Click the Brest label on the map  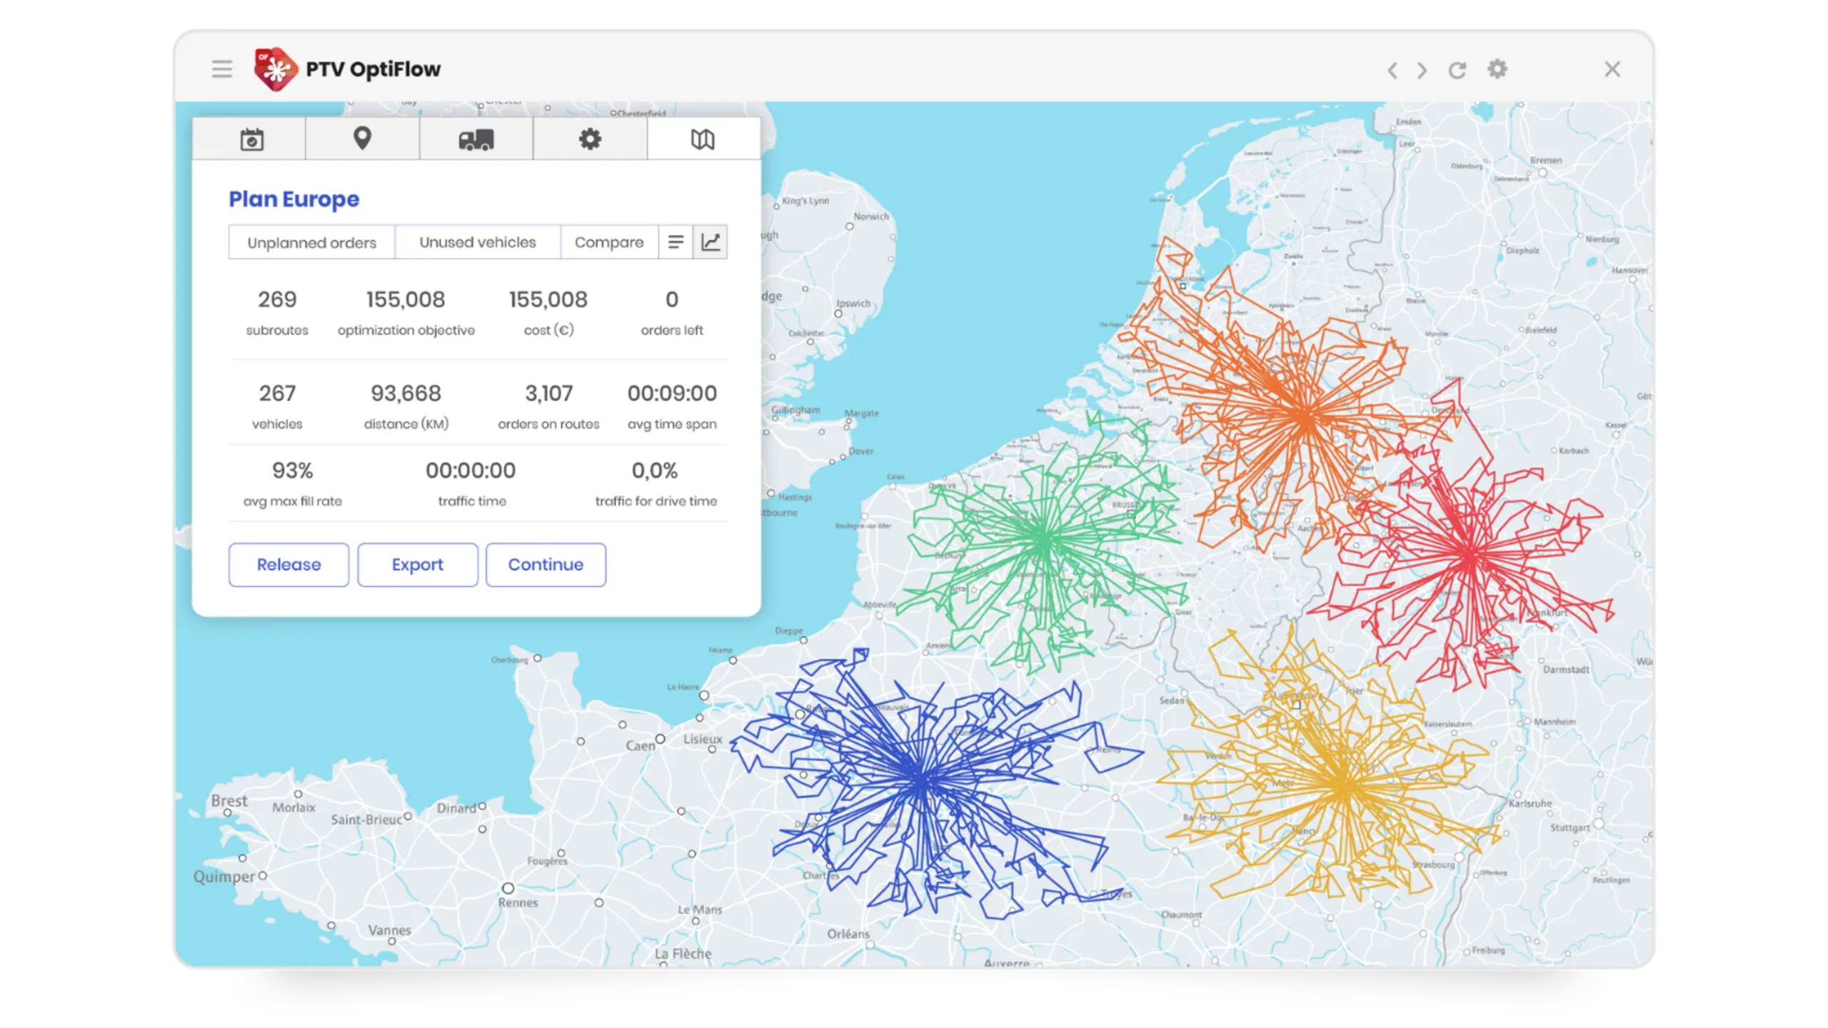tap(229, 800)
